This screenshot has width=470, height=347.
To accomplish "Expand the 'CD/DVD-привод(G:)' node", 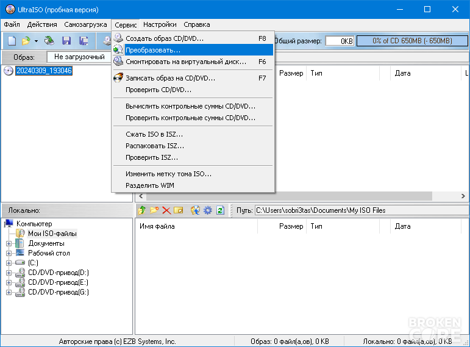I will 9,292.
